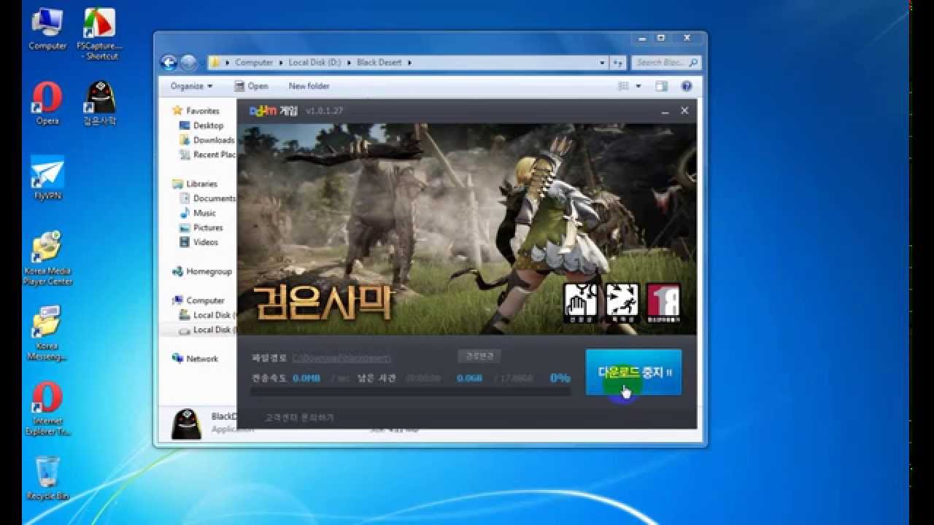
Task: Select Homegroup in navigation pane
Action: 202,271
